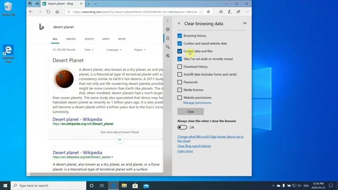Viewport: 338px width, 190px height.
Task: Go back from Clear browsing data pane
Action: point(179,23)
